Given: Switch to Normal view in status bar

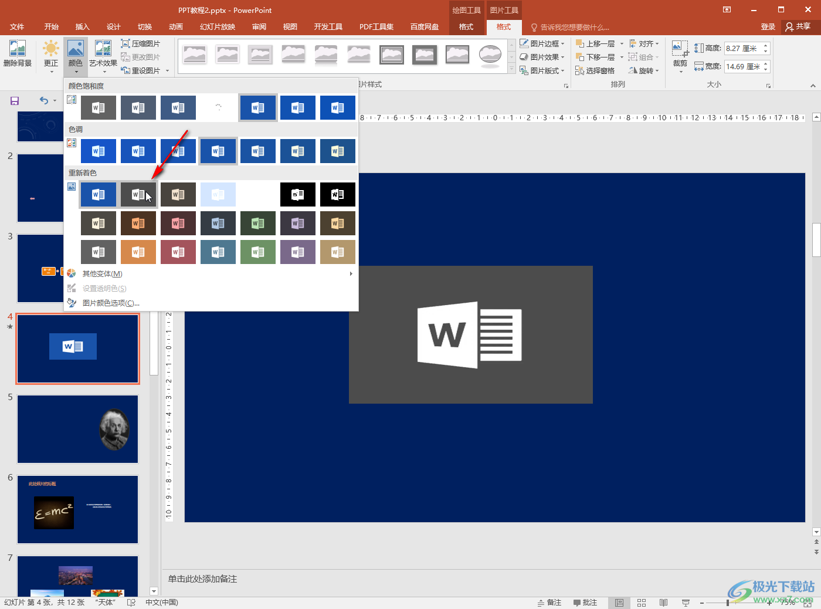Looking at the screenshot, I should click(x=619, y=603).
